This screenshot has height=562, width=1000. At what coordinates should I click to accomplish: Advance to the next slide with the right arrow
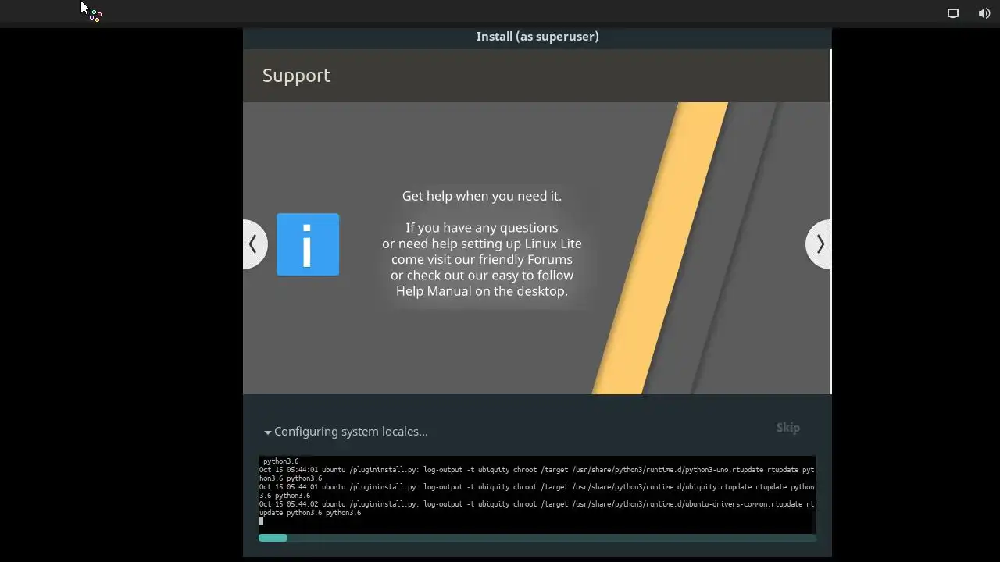(818, 244)
